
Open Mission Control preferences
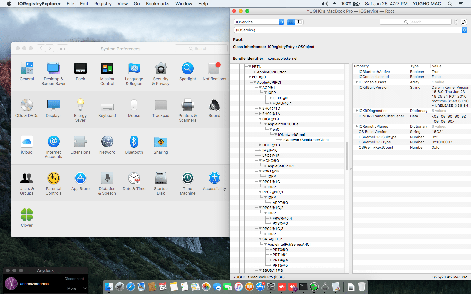pos(107,74)
